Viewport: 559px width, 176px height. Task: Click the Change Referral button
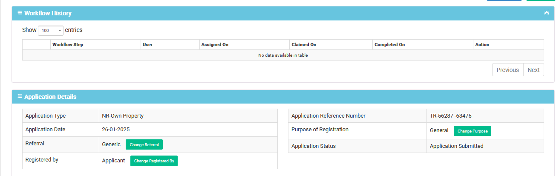144,144
